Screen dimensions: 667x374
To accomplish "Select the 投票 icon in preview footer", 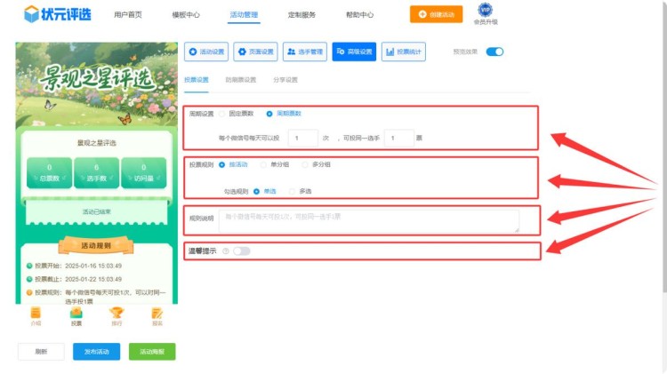I will coord(76,314).
